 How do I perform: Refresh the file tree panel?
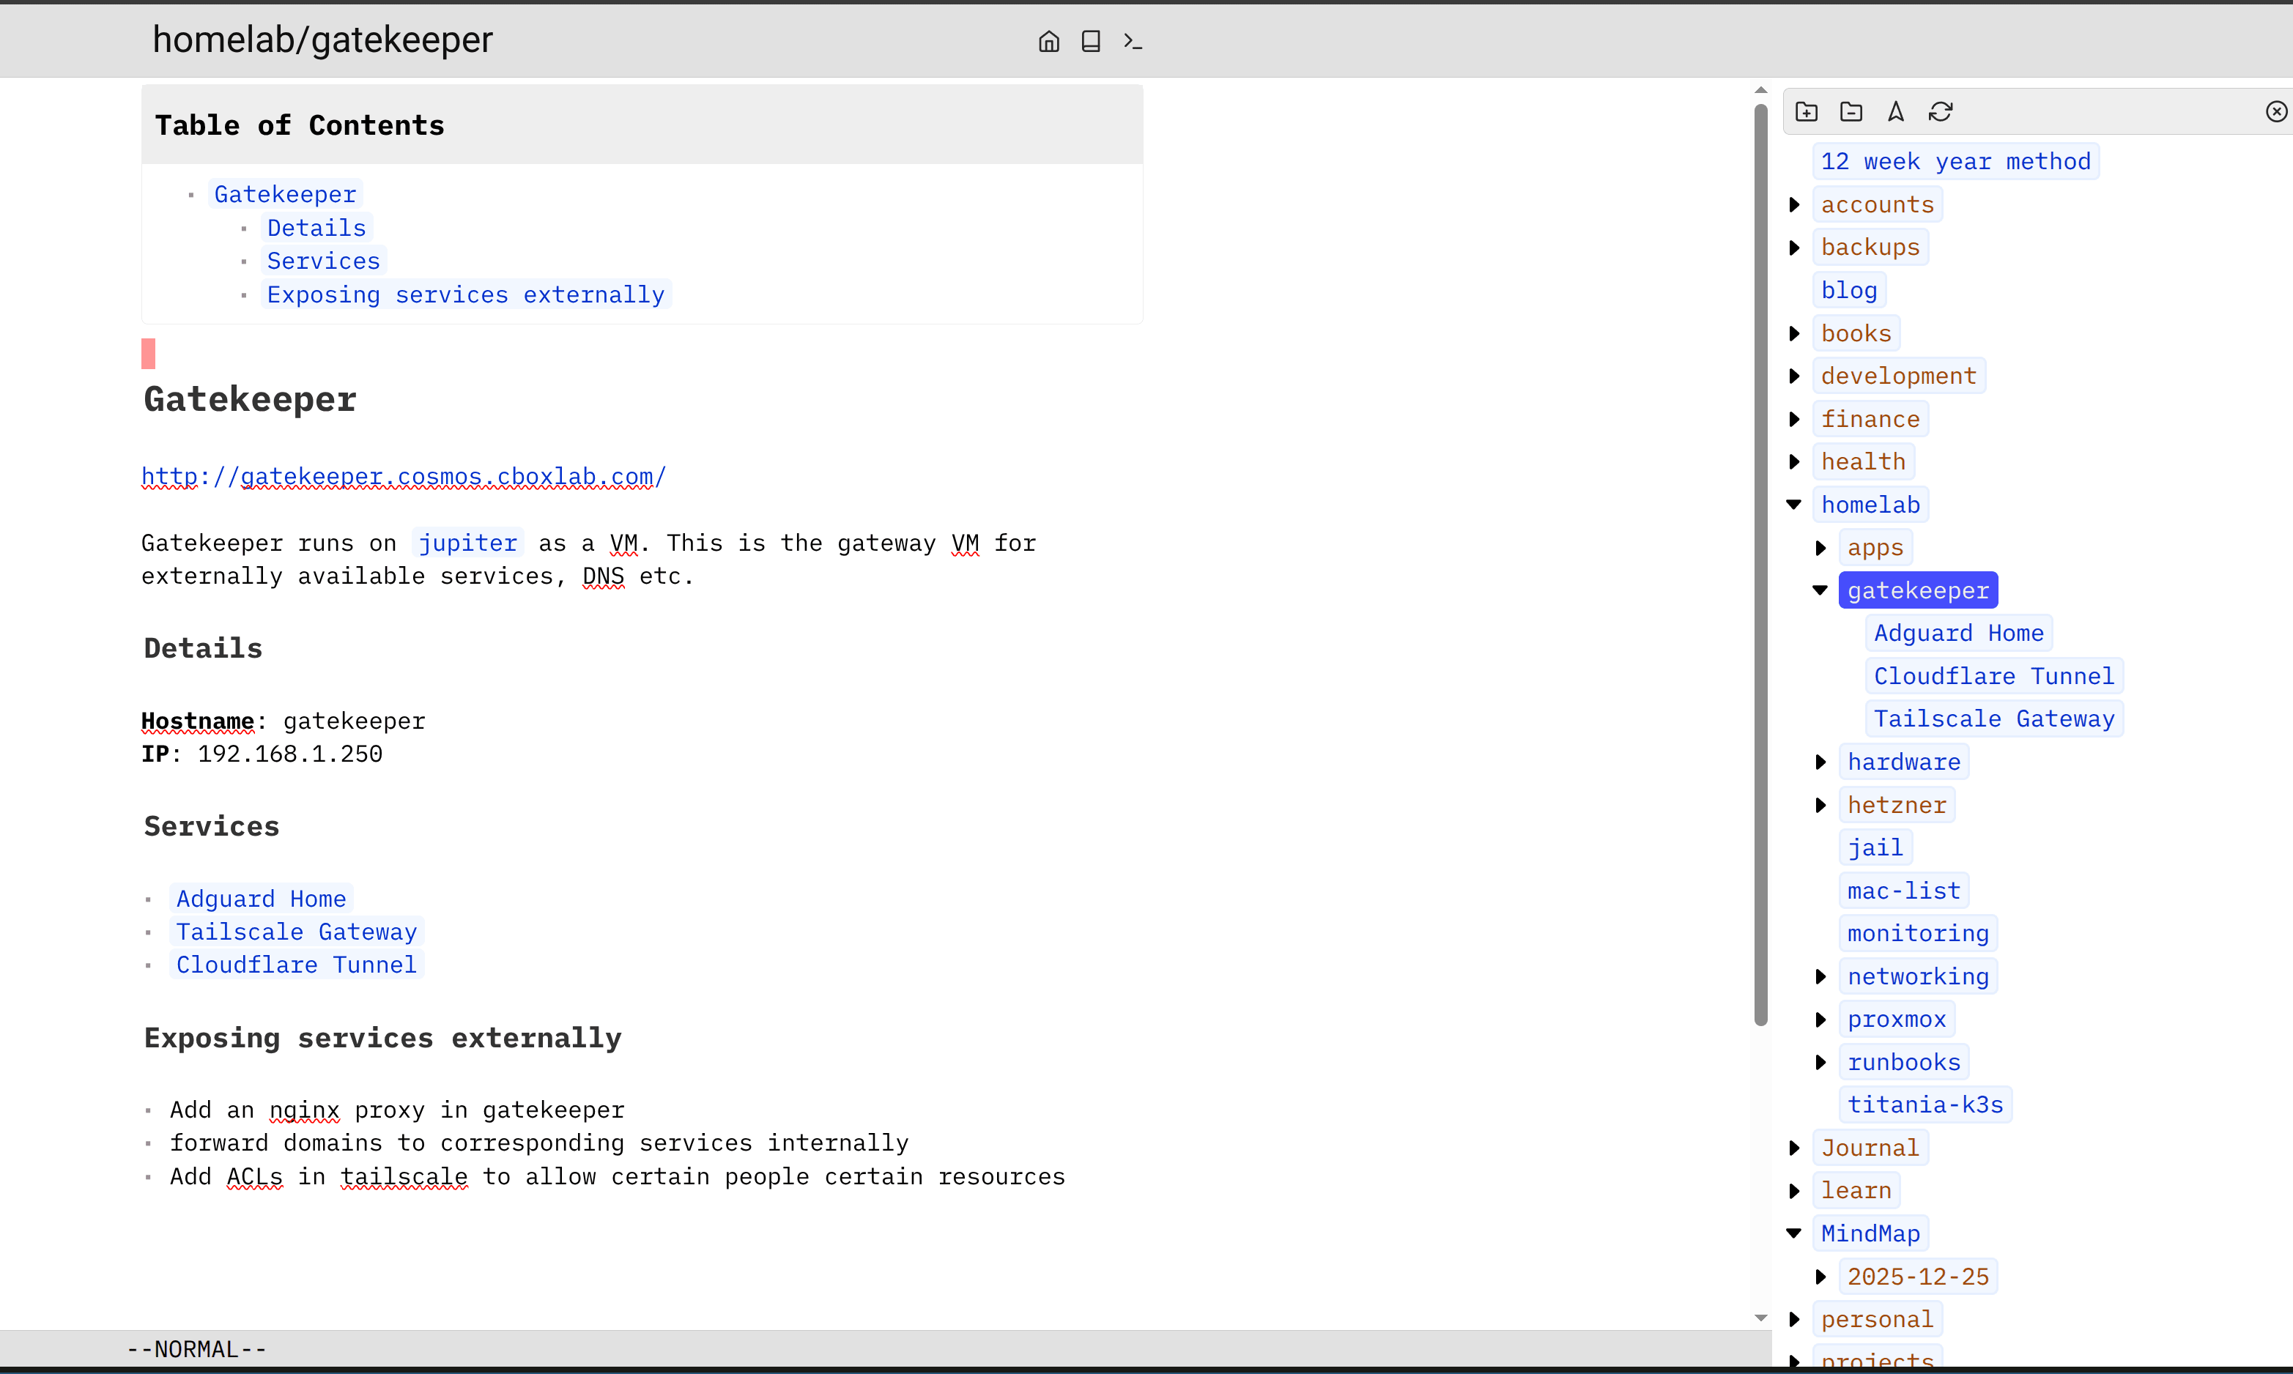(1942, 111)
